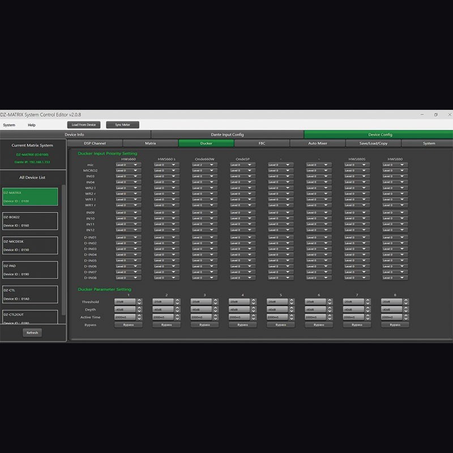Open the Help menu
Screen dimensions: 453x453
[x=32, y=125]
